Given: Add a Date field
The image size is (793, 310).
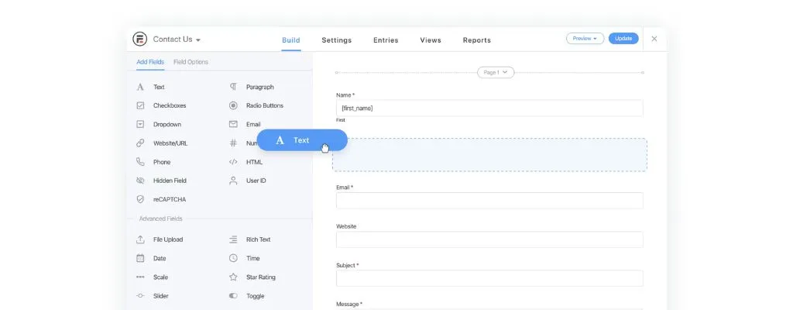Looking at the screenshot, I should (x=151, y=258).
